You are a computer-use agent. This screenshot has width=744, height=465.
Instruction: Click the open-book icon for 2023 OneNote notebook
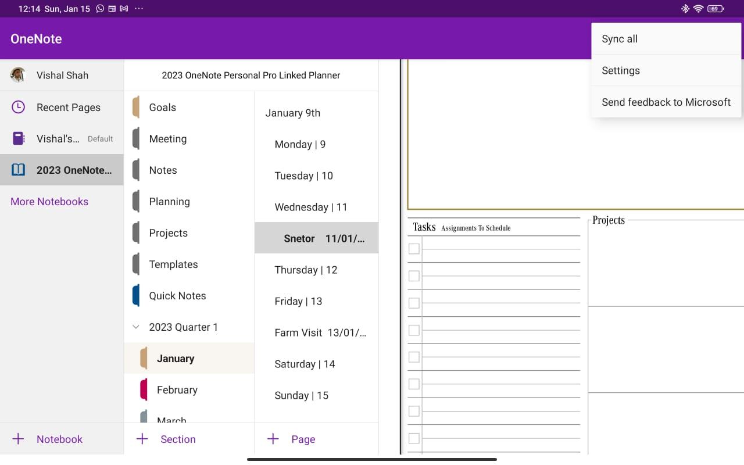tap(18, 170)
